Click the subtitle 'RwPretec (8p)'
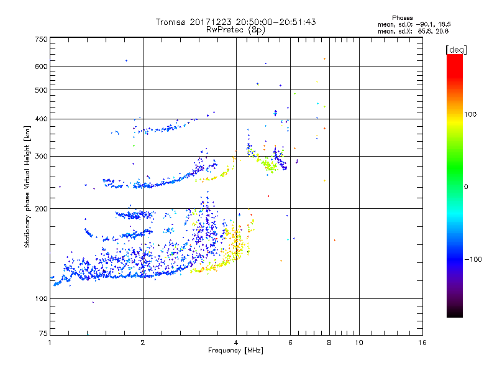The width and height of the screenshot is (497, 373). 235,30
